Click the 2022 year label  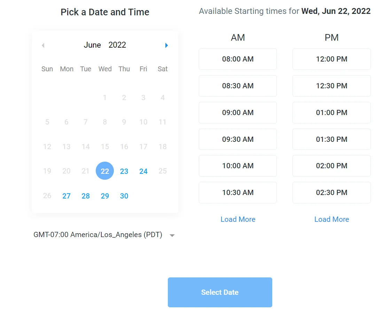(117, 45)
